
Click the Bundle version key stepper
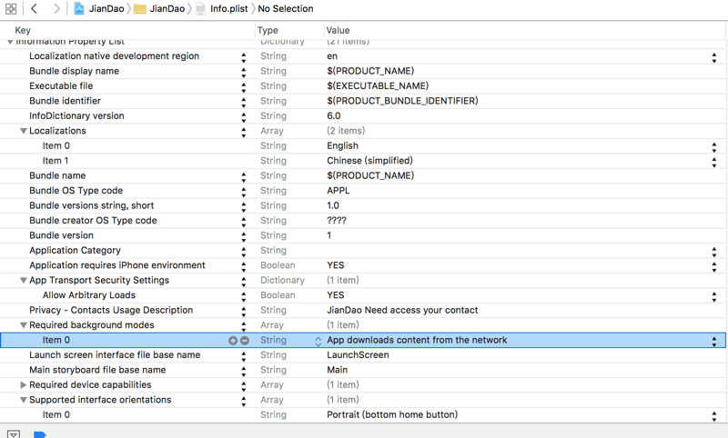coord(243,236)
